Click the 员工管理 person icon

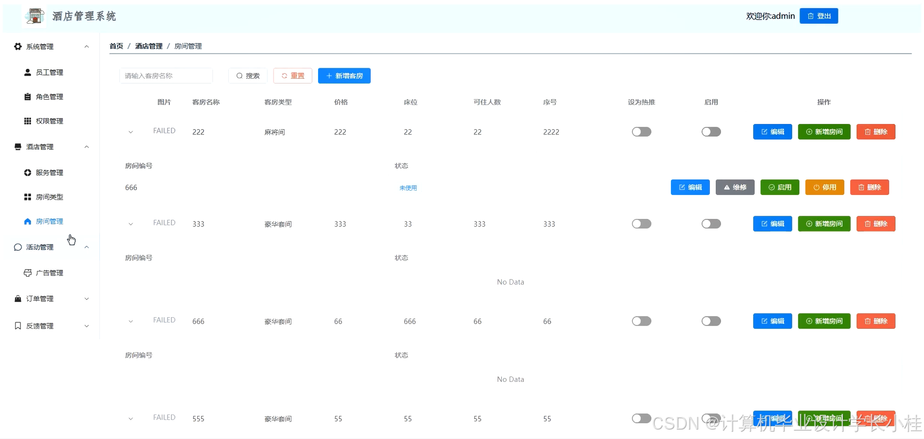click(x=27, y=72)
